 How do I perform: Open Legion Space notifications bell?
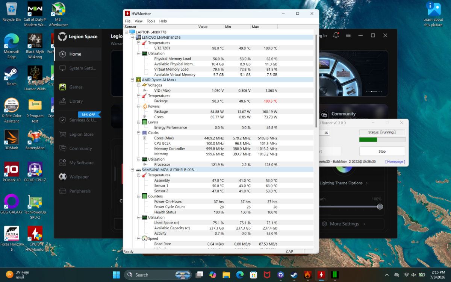click(x=336, y=35)
